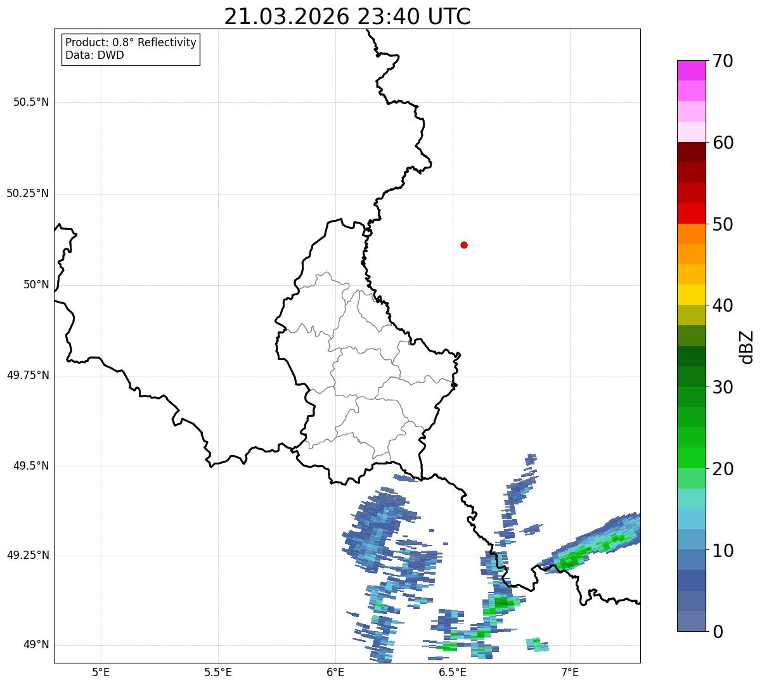Click the greyish-blue bottom colorbar segment above 0
Image resolution: width=762 pixels, height=685 pixels.
tap(691, 621)
